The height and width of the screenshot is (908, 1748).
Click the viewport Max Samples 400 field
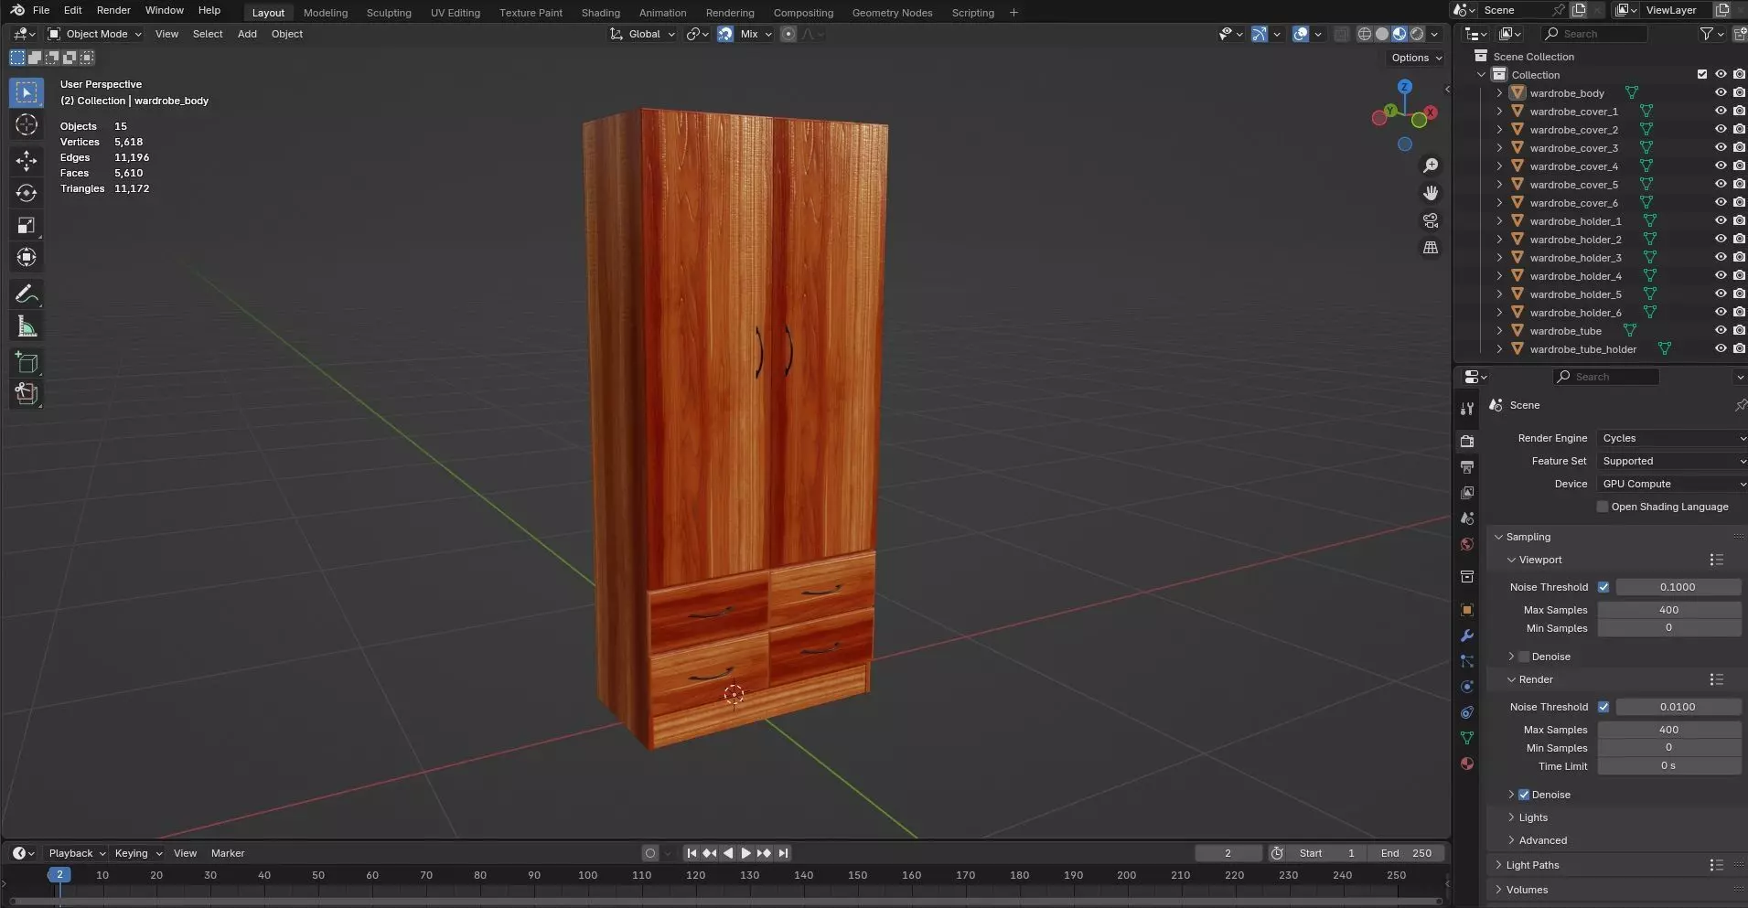click(1668, 610)
